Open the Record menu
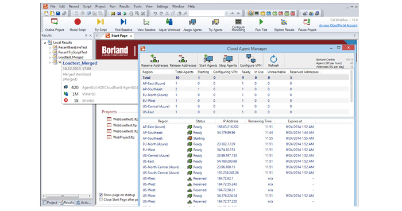The height and width of the screenshot is (211, 402). [x=74, y=6]
